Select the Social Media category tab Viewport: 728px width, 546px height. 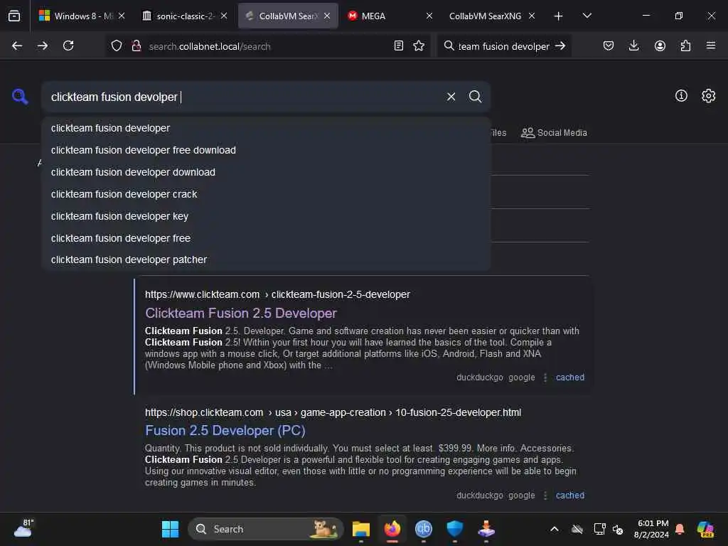pyautogui.click(x=554, y=133)
